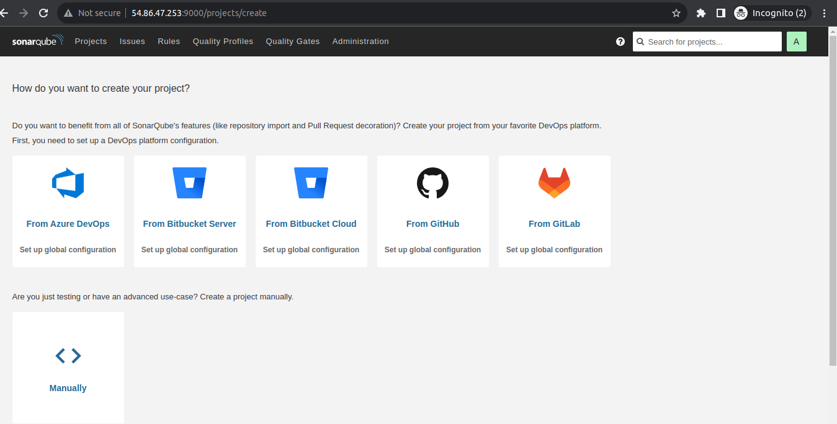Screen dimensions: 837x424
Task: Open the help question mark icon
Action: [x=620, y=42]
